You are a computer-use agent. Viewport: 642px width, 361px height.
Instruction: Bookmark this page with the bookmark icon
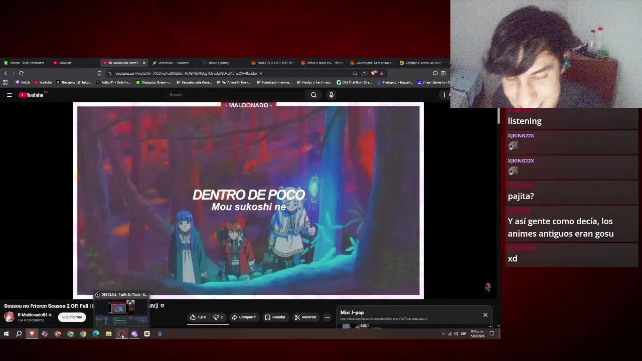click(x=99, y=73)
